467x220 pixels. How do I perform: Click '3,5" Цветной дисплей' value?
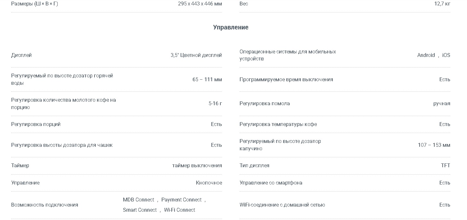(196, 55)
